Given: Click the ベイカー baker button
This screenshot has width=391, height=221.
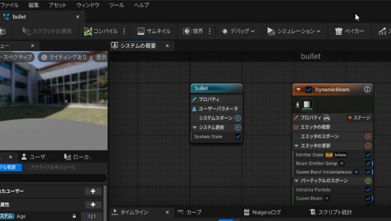Looking at the screenshot, I should (x=349, y=31).
